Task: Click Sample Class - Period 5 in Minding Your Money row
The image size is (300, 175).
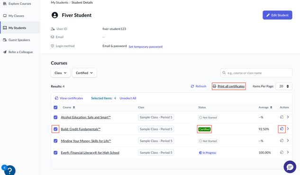Action: pos(156,141)
